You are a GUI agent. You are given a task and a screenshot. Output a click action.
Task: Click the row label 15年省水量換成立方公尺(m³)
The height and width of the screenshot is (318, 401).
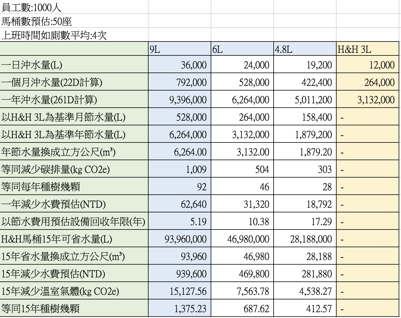(x=74, y=256)
